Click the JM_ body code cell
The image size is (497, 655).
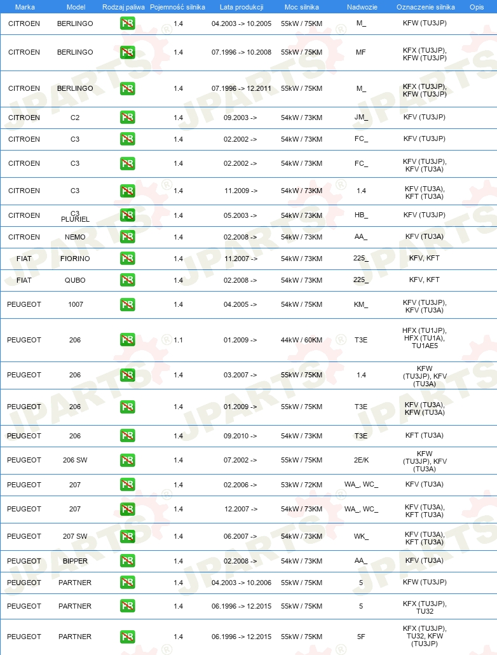coord(361,118)
